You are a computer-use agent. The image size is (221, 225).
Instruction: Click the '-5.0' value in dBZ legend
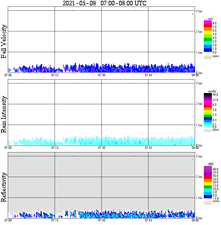(216, 199)
